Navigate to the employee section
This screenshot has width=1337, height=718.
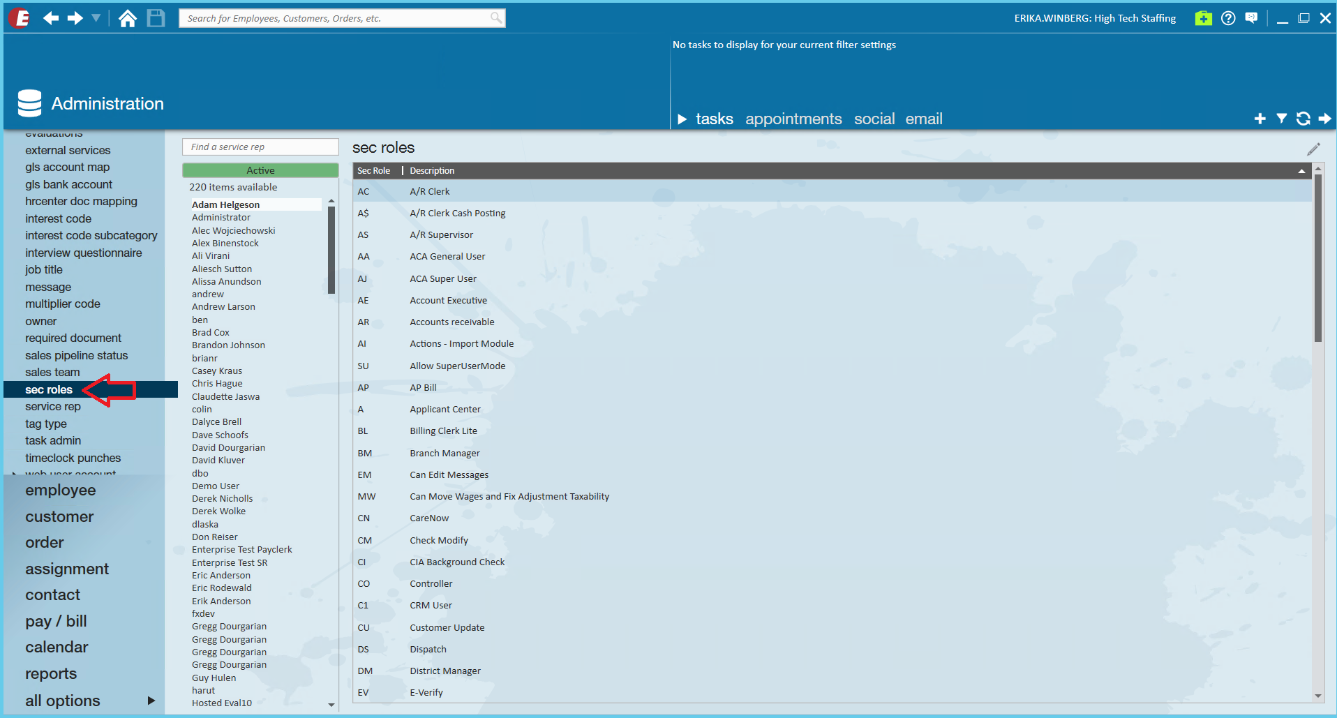(x=61, y=491)
